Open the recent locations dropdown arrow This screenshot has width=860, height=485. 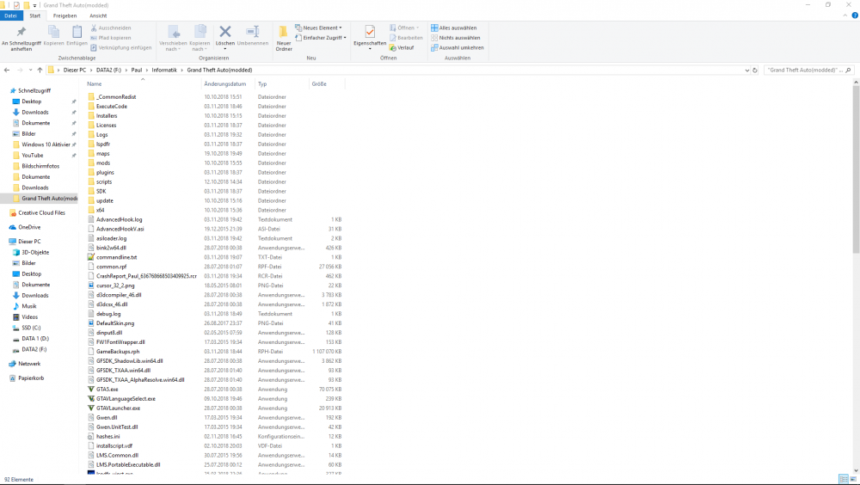[x=30, y=71]
